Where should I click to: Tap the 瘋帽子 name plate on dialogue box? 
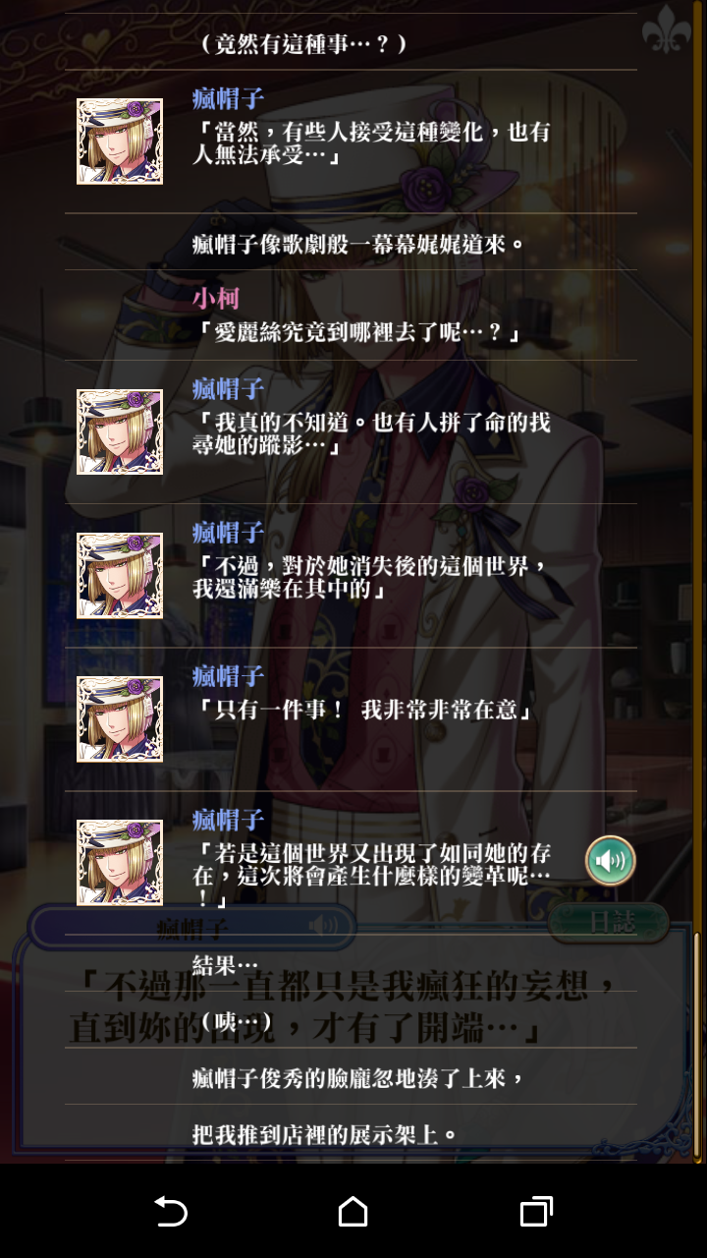(x=191, y=926)
